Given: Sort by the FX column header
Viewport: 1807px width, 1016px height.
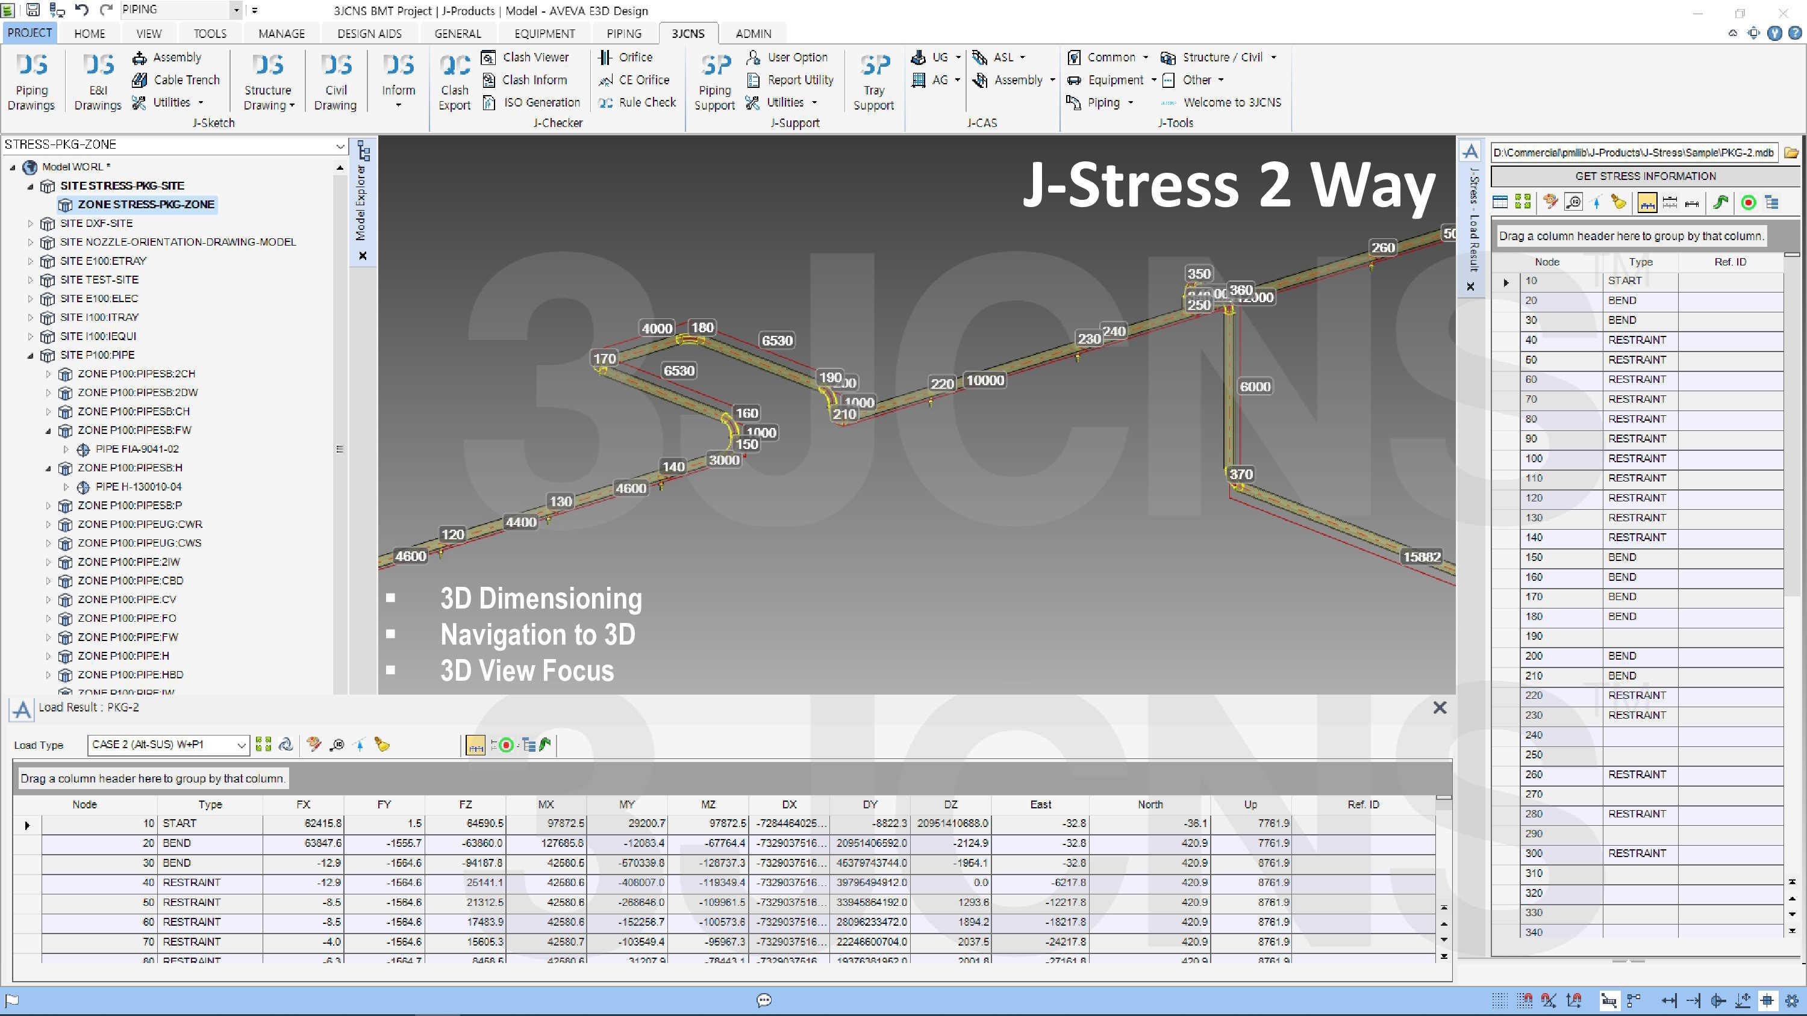Looking at the screenshot, I should click(x=303, y=805).
